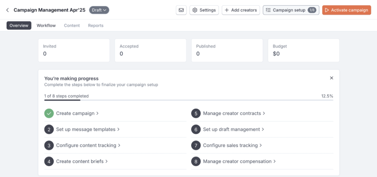Screen dimensions: 377x177
Task: Click step number 7 circle
Action: [196, 146]
